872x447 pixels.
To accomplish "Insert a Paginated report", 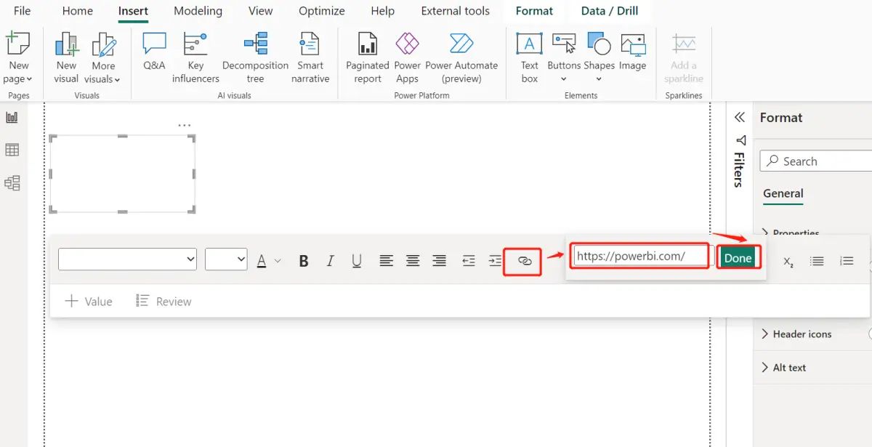I will [368, 58].
